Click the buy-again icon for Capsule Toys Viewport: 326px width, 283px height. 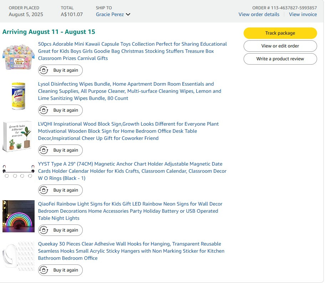[x=44, y=70]
